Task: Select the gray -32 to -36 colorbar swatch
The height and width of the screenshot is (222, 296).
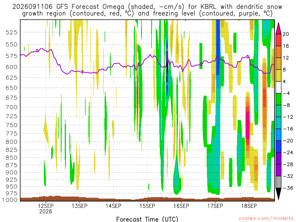Action: [278, 182]
